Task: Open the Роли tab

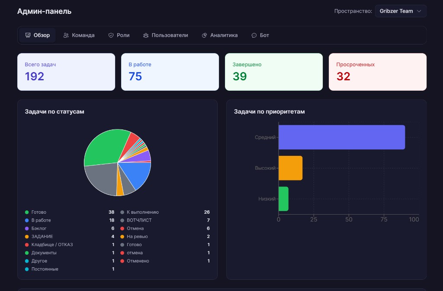Action: [119, 35]
